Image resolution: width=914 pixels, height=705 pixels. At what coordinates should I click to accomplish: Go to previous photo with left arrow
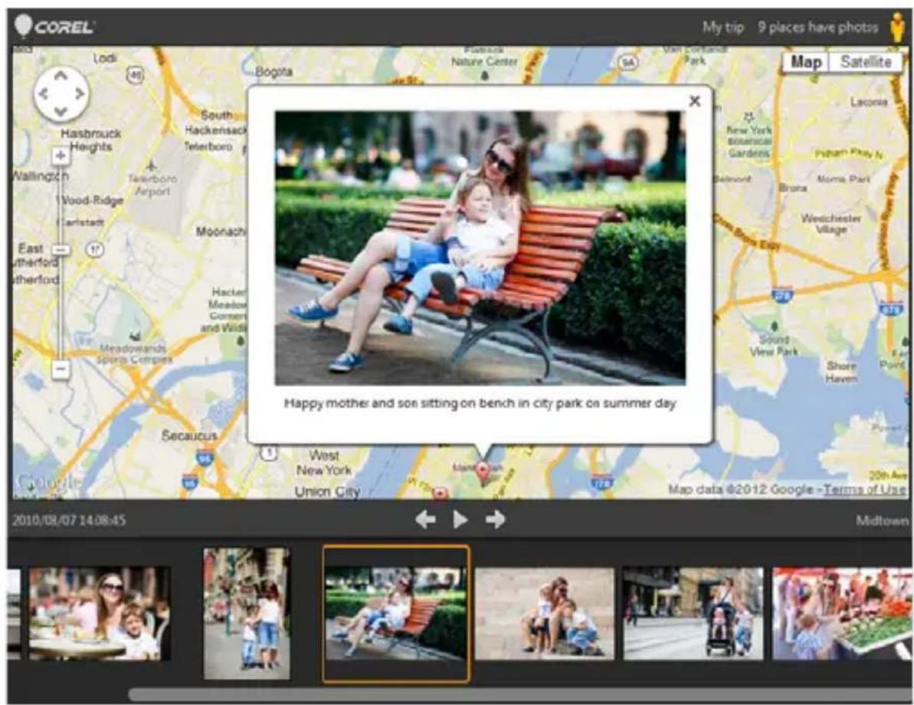(425, 519)
